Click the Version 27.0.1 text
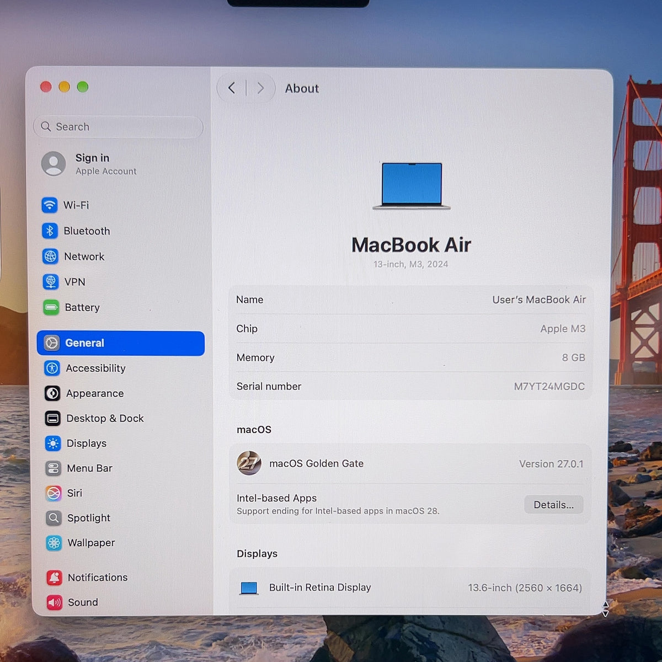 coord(551,464)
